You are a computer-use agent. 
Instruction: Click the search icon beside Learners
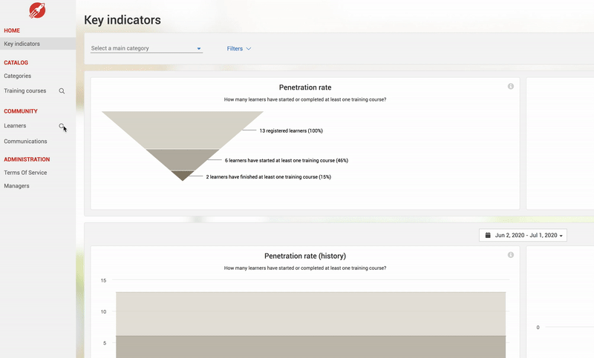point(62,126)
